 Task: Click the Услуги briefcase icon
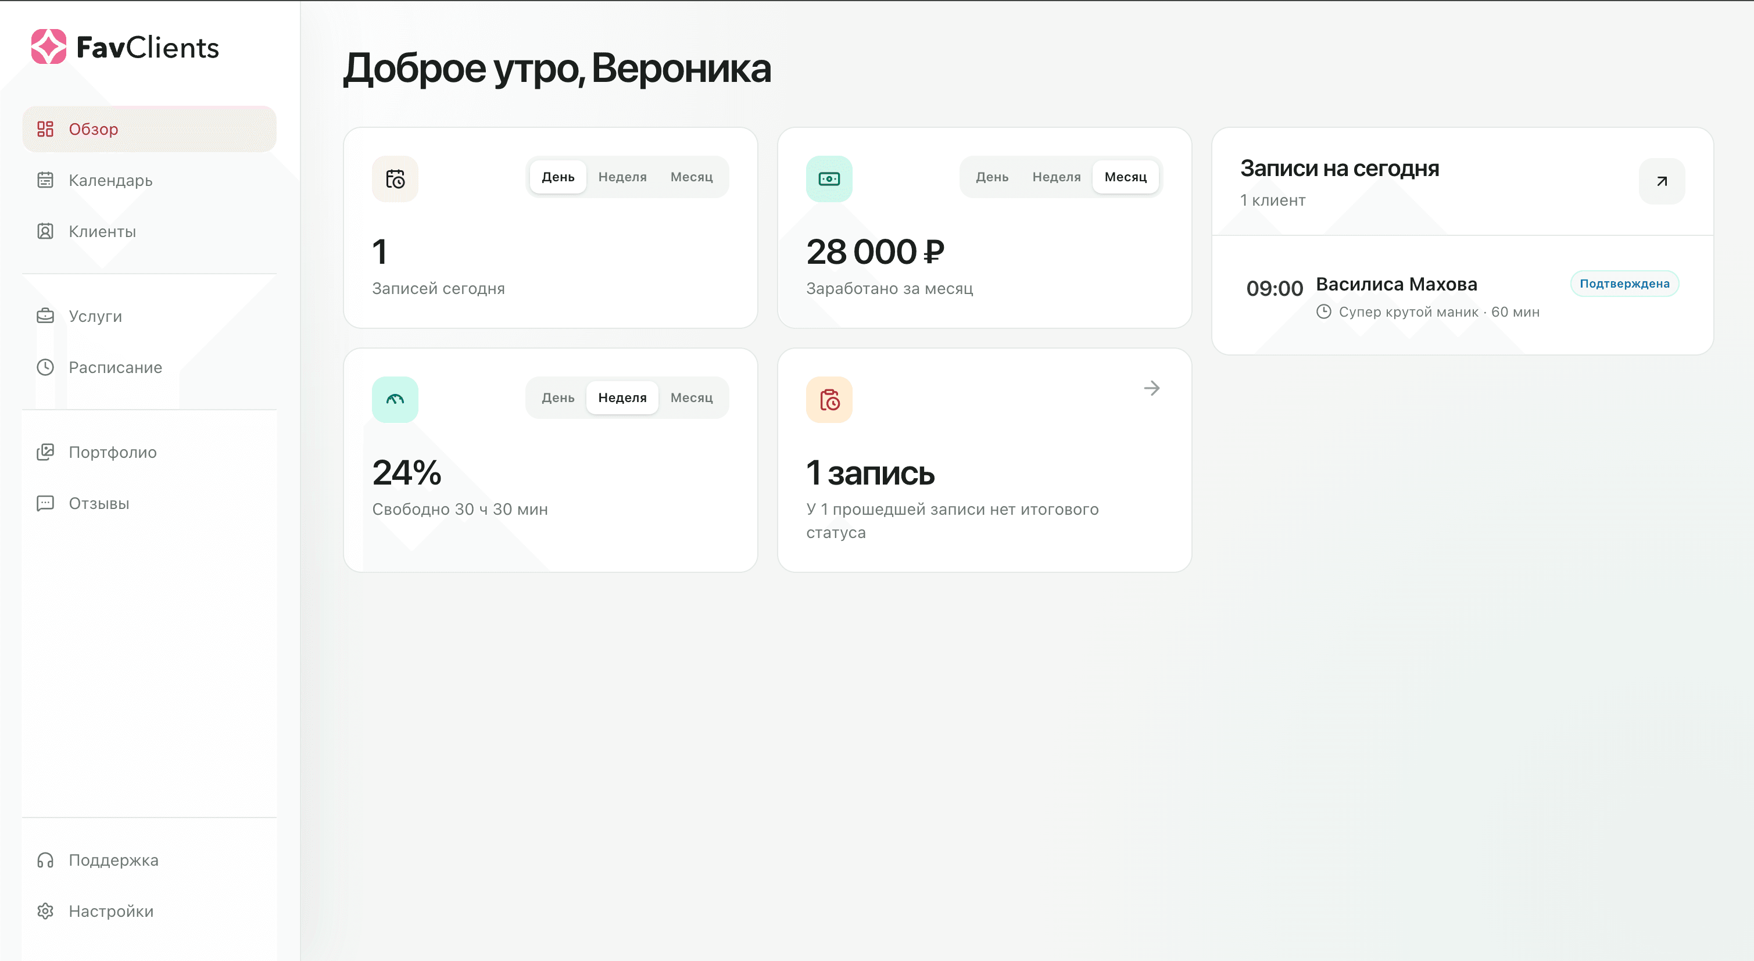45,316
